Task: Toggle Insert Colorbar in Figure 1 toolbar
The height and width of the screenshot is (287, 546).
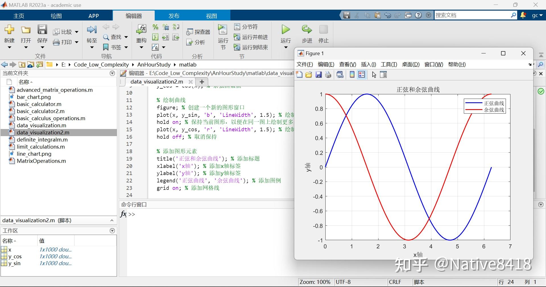Action: click(352, 75)
